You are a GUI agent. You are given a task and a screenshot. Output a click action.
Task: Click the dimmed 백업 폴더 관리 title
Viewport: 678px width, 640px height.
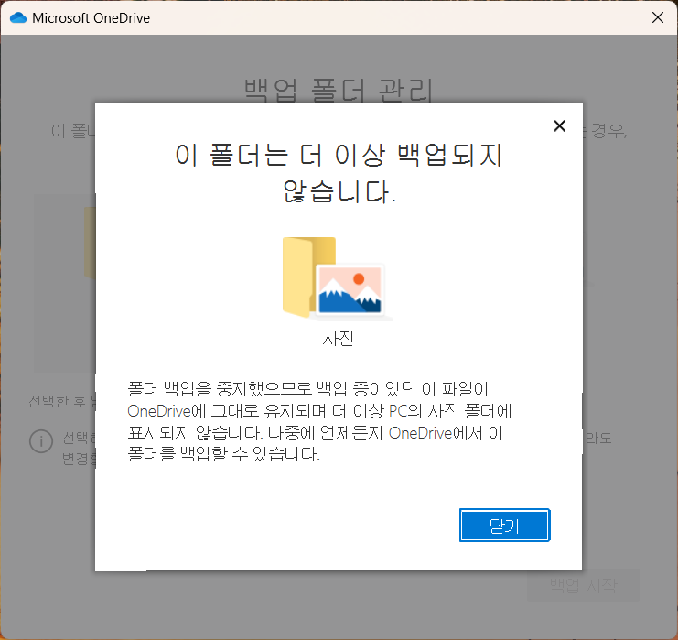point(339,90)
